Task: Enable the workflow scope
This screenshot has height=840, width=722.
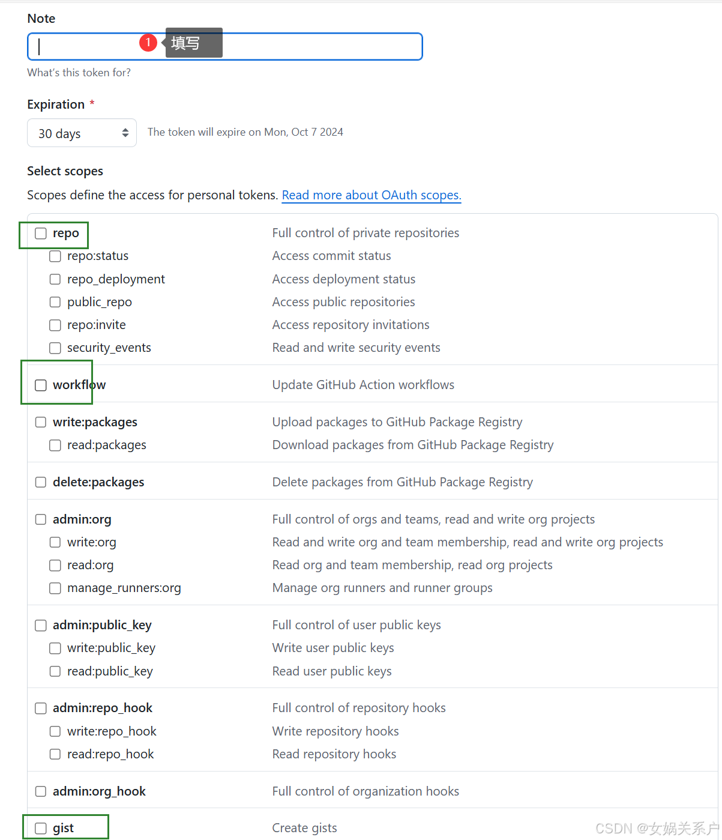Action: click(40, 385)
